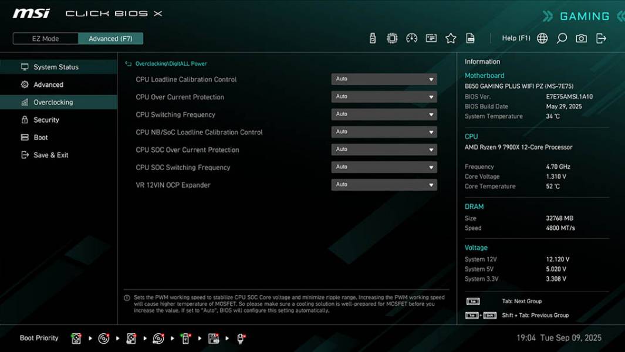
Task: Open the CPU SOC Switching Frequency dropdown
Action: (384, 167)
